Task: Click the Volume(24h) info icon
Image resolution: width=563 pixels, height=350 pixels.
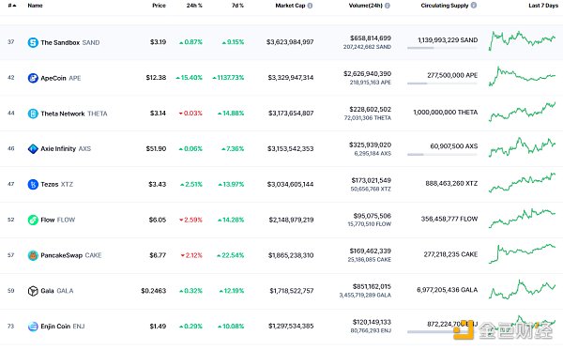Action: [388, 6]
